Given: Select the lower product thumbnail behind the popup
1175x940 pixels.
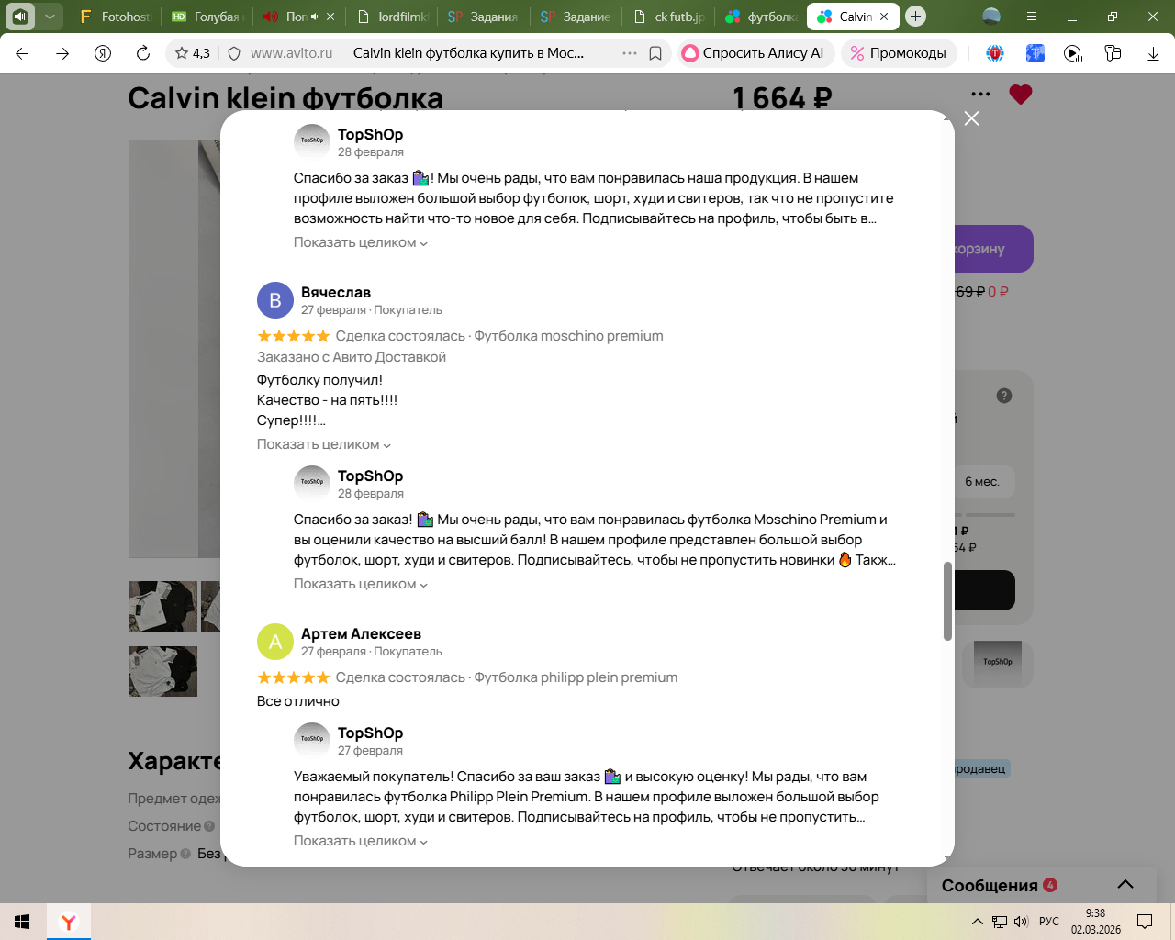Looking at the screenshot, I should click(162, 672).
